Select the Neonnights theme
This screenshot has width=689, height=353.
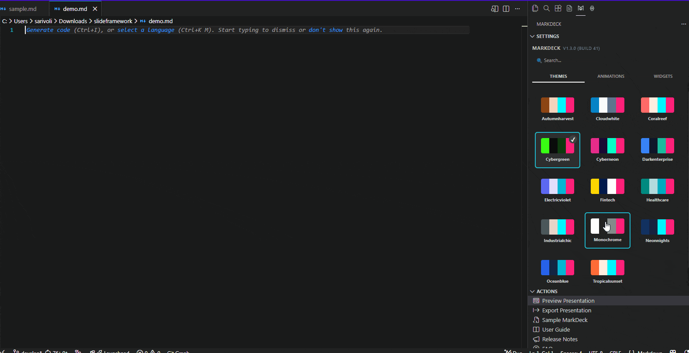658,231
